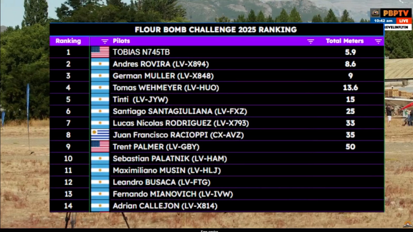The height and width of the screenshot is (232, 413).
Task: Click Santiago SANTAGIULIANA (LV-FXZ) entry
Action: click(x=180, y=111)
